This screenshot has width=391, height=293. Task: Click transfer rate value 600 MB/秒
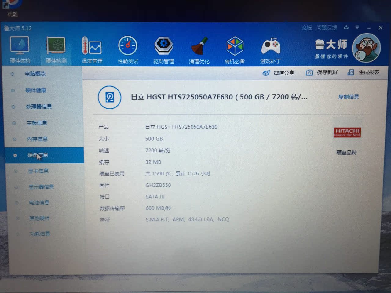coord(158,208)
